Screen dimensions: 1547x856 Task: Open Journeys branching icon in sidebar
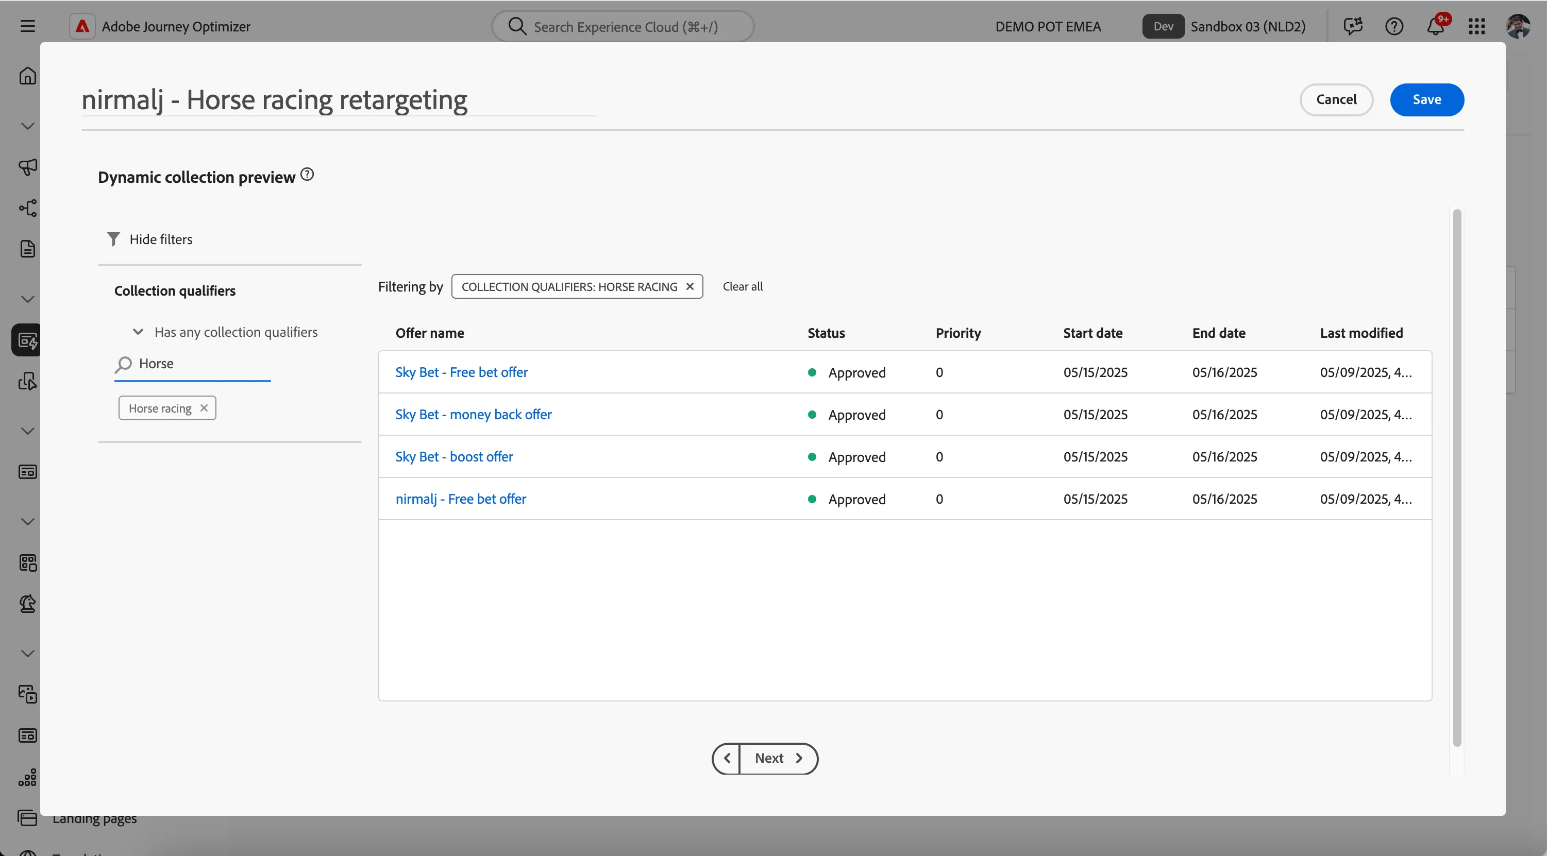[28, 208]
